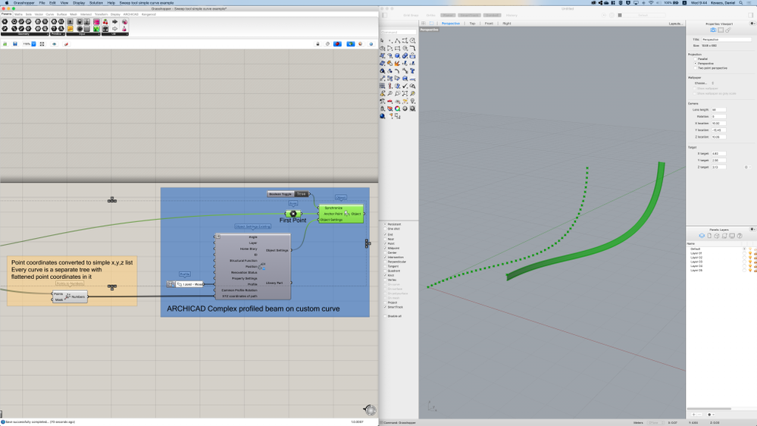Select the Rhino light bulb tool
The height and width of the screenshot is (426, 757).
(412, 101)
